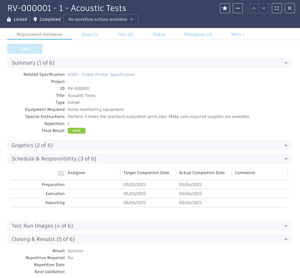Switch to the Steps (1) tab

pos(90,34)
